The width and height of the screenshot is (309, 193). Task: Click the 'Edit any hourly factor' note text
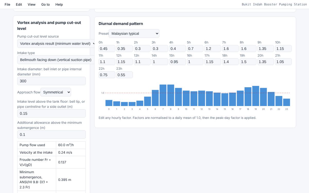tap(177, 118)
